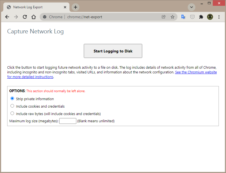
Task: Go back with the back arrow
Action: (7, 17)
